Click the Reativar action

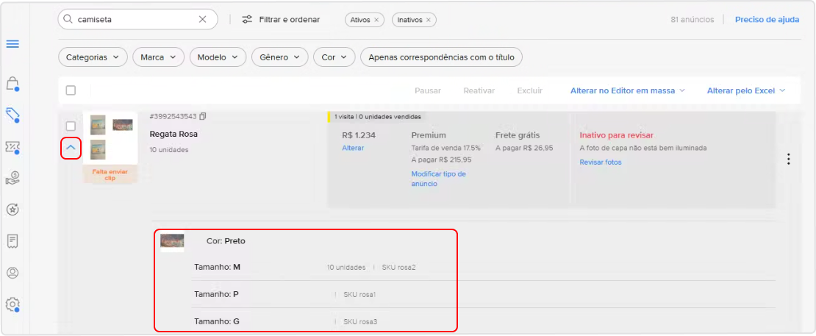click(x=479, y=90)
